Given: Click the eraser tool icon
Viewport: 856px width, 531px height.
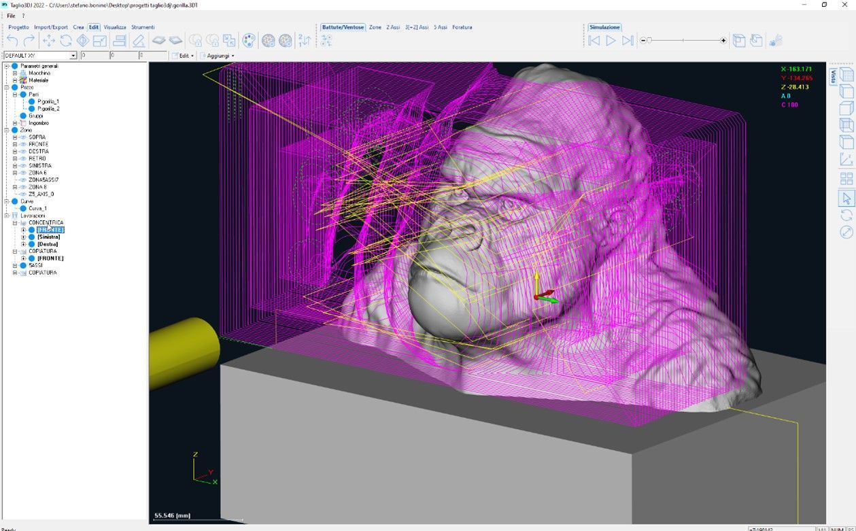Looking at the screenshot, I should tap(139, 41).
